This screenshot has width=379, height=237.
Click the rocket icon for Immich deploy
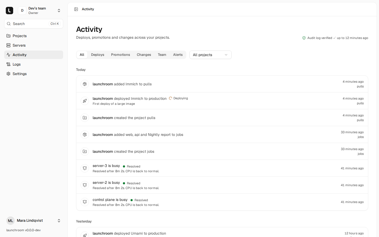[x=85, y=101]
